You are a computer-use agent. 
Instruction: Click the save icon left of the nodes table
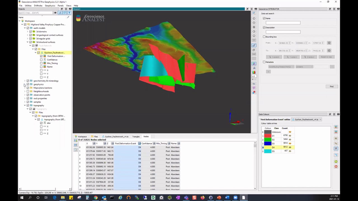76,145
